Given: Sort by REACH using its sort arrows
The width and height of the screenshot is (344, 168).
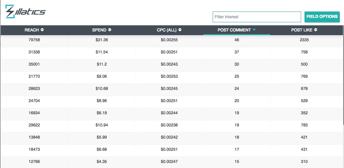Looking at the screenshot, I should coord(42,30).
